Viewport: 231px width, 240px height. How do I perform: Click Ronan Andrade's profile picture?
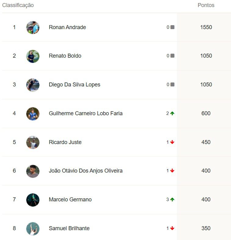tap(33, 28)
